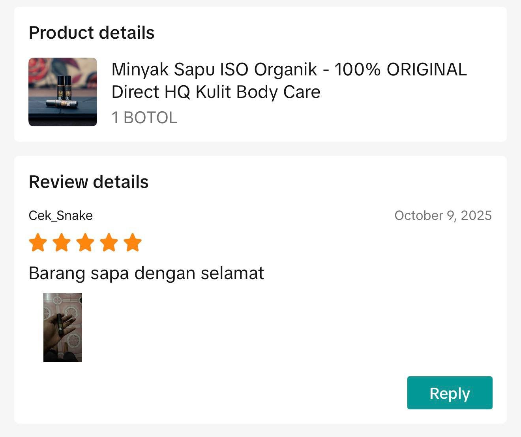
Task: Click '100% ORIGINAL' in the product title
Action: (401, 69)
